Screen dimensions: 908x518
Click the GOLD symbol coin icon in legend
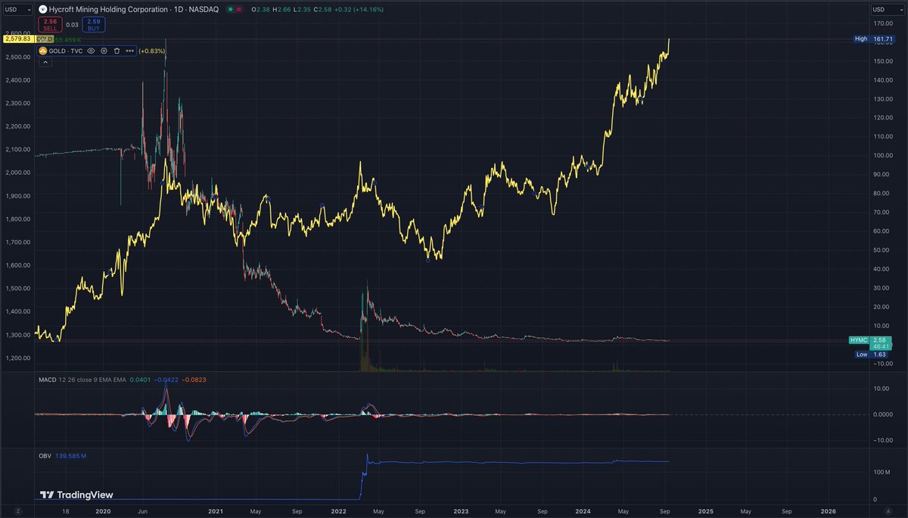point(43,51)
